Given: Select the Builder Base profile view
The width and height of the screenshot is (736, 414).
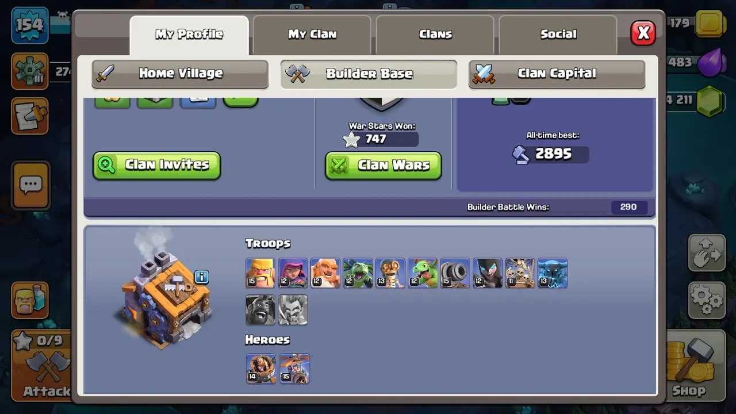Looking at the screenshot, I should [x=369, y=74].
